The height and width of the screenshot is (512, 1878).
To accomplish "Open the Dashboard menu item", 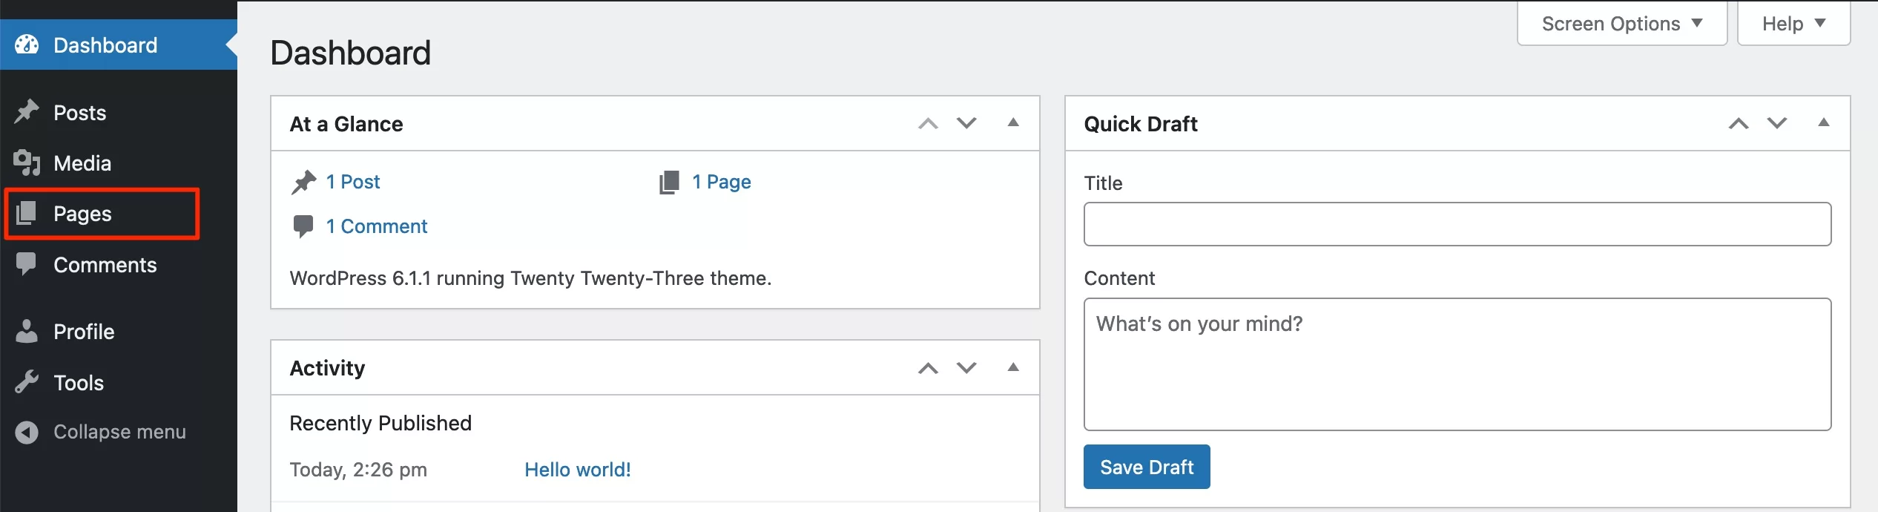I will 119,45.
